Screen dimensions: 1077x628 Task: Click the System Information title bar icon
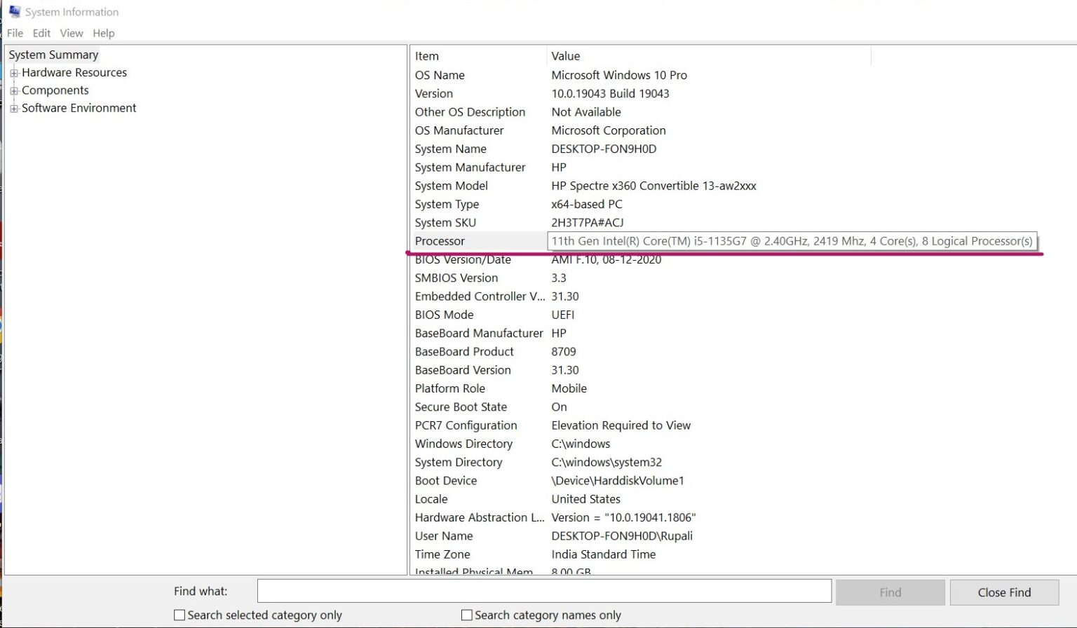pos(14,11)
